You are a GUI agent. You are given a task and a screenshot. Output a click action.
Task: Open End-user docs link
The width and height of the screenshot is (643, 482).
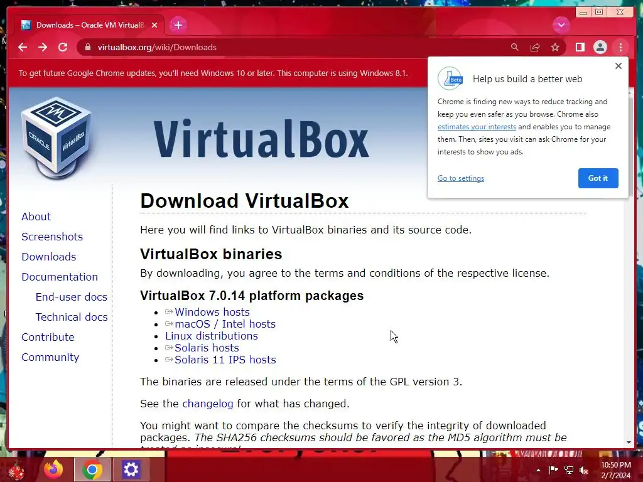(x=72, y=297)
